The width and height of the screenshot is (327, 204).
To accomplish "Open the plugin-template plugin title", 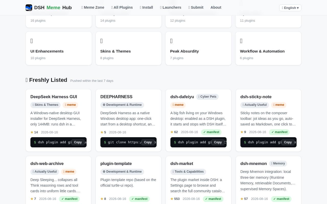I will (x=116, y=164).
